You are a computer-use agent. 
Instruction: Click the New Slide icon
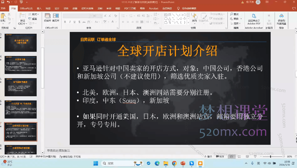tap(23, 16)
